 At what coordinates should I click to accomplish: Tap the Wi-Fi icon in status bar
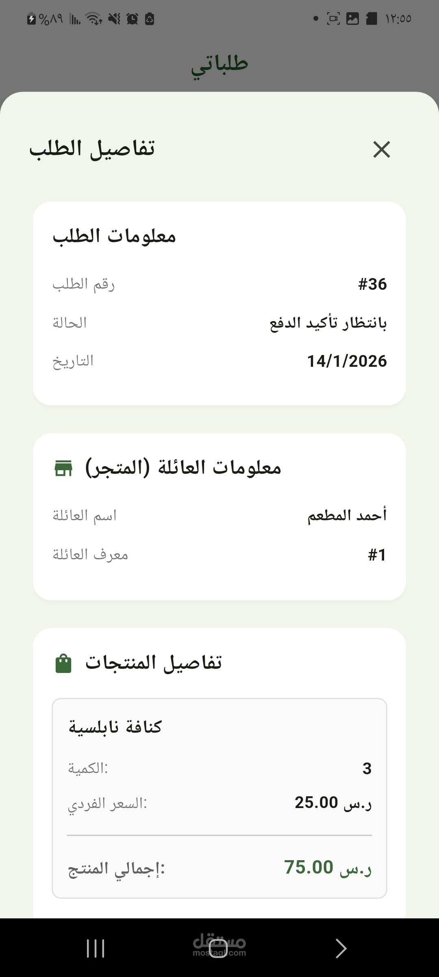(x=93, y=19)
